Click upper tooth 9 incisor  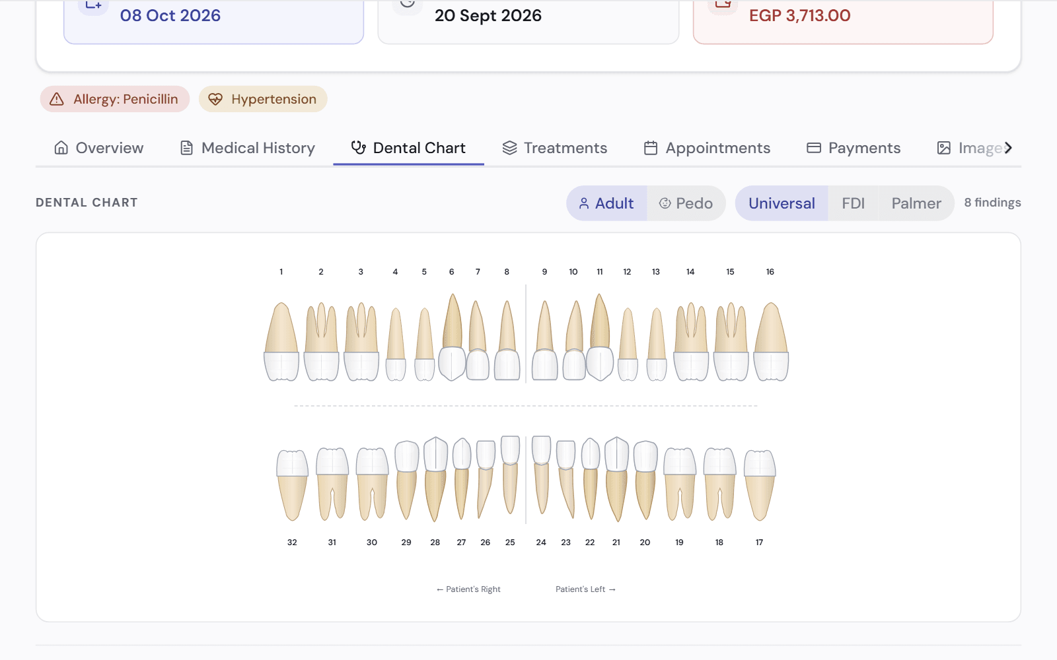[545, 341]
